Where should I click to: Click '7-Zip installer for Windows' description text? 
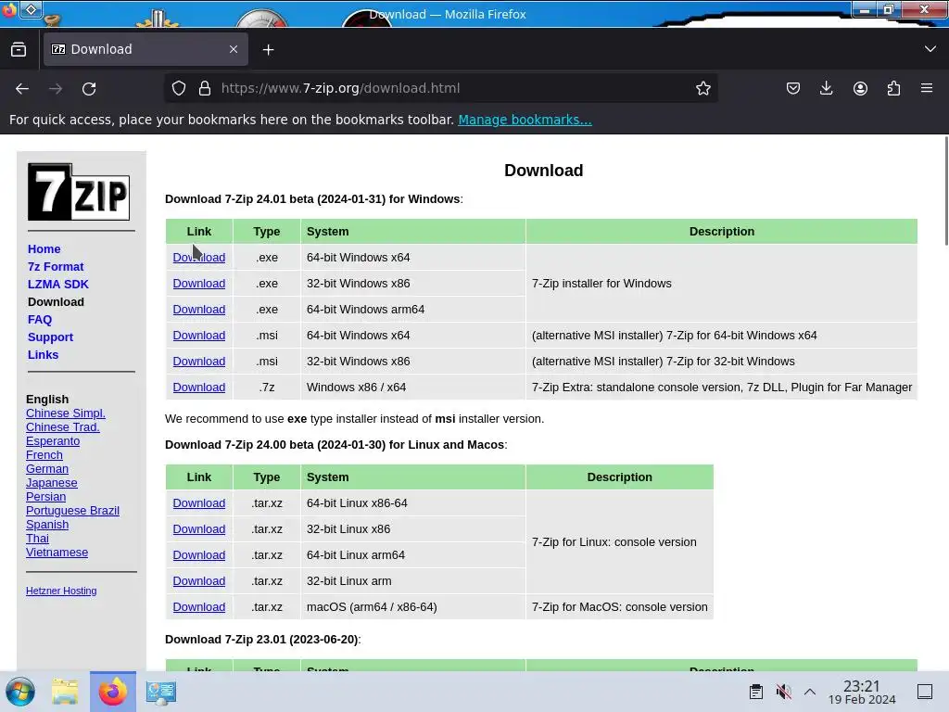(601, 284)
